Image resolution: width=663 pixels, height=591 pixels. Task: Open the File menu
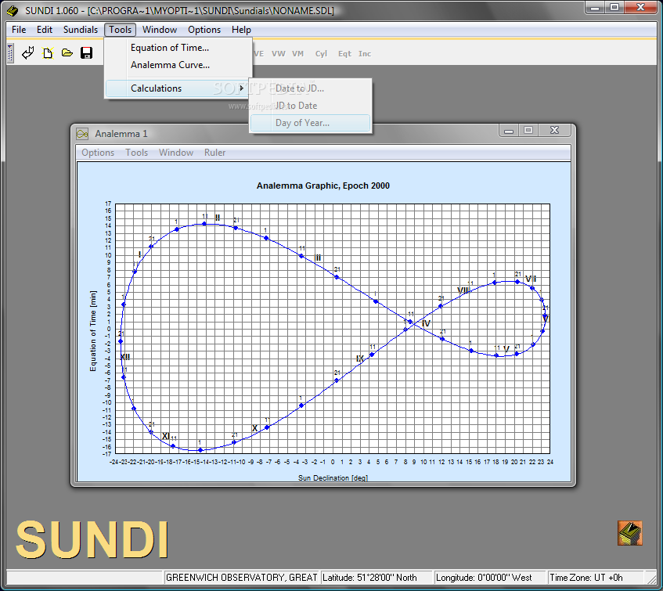click(19, 30)
